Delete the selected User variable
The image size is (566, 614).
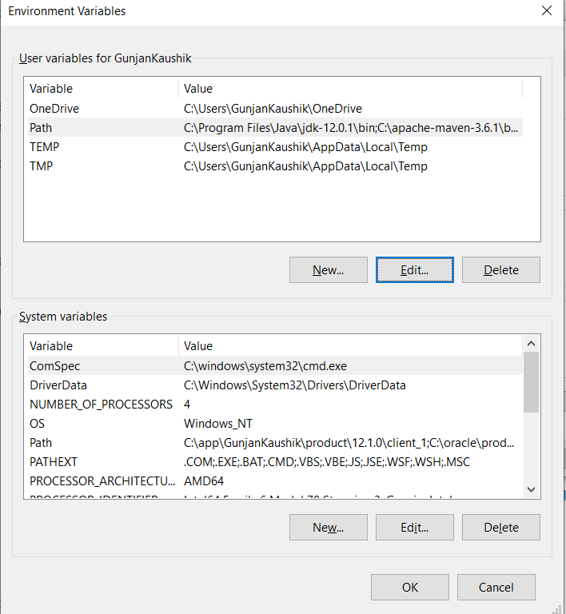tap(500, 270)
